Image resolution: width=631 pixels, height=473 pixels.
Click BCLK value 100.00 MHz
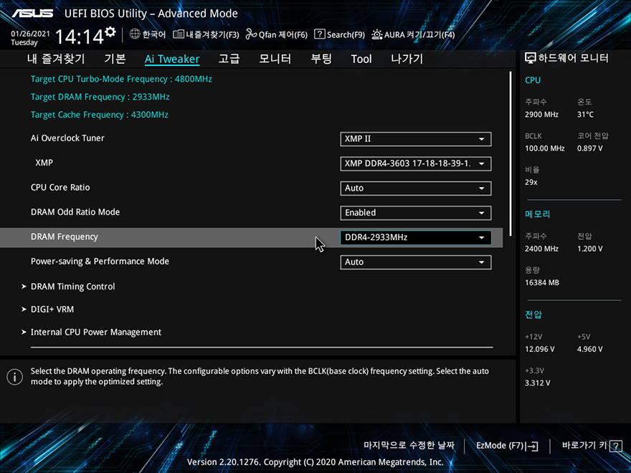pos(544,148)
